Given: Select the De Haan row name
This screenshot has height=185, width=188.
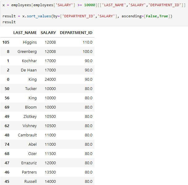Looking at the screenshot, I should pyautogui.click(x=29, y=70).
